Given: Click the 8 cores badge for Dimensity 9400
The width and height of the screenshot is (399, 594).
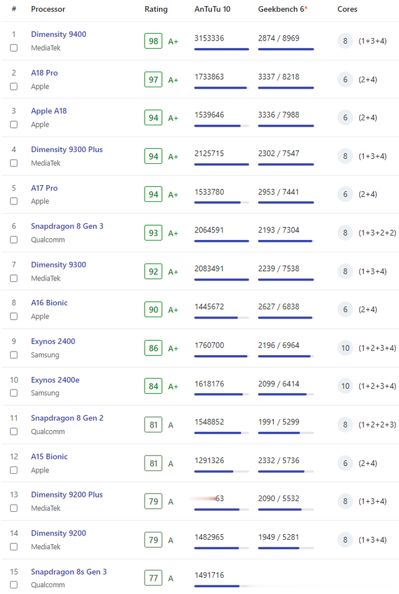Looking at the screenshot, I should 345,41.
